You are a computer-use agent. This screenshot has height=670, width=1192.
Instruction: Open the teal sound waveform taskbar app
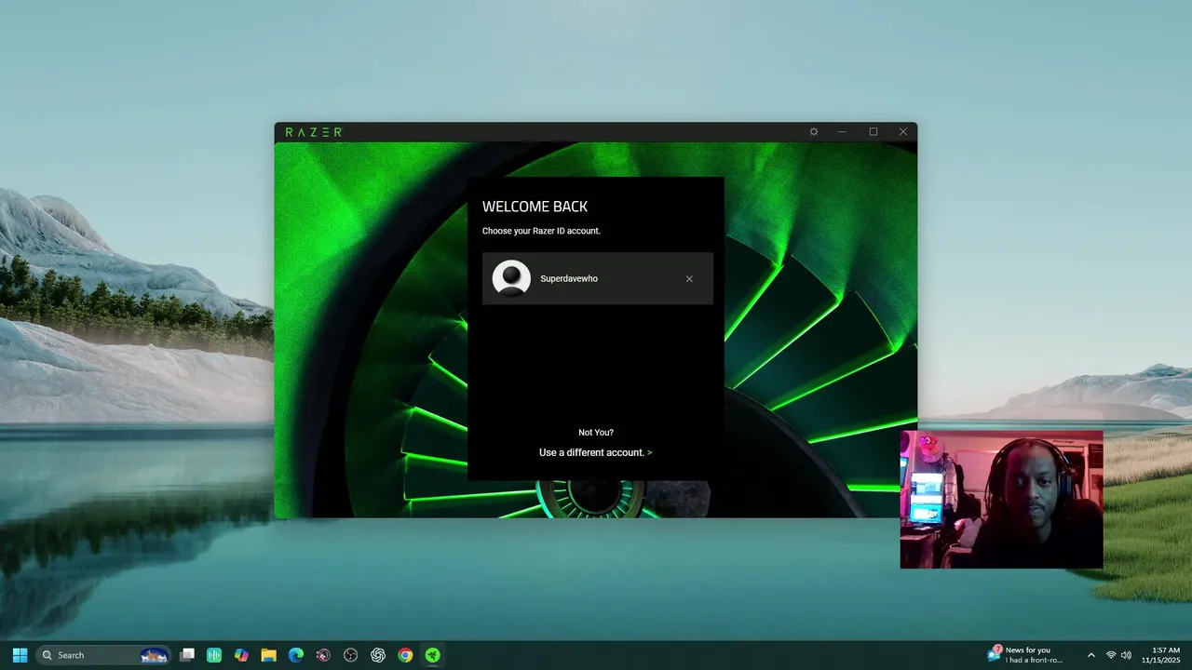[214, 655]
